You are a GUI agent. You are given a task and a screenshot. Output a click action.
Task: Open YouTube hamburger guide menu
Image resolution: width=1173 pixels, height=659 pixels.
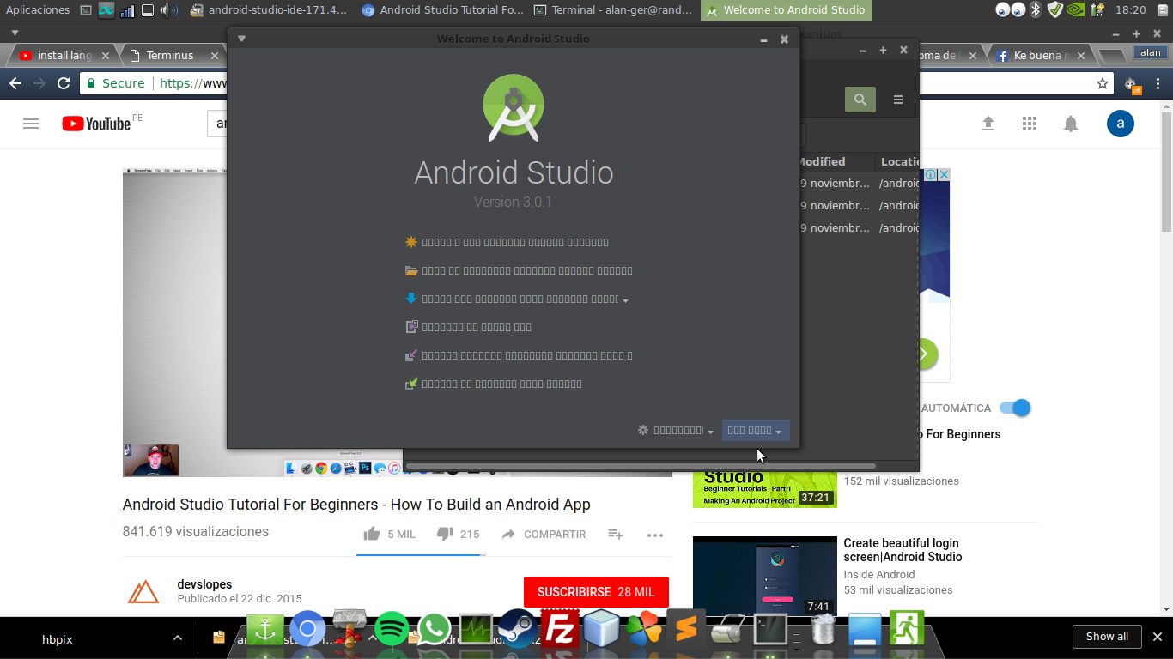click(x=31, y=124)
